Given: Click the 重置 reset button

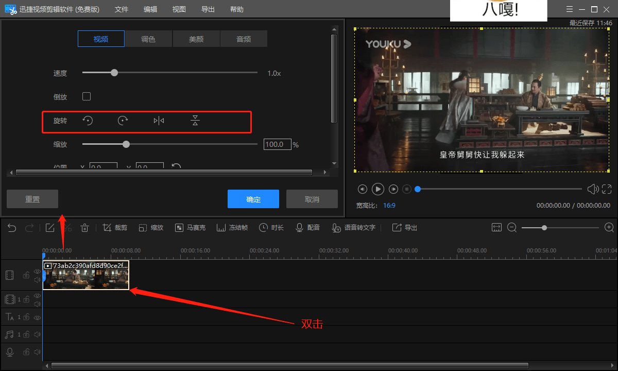Looking at the screenshot, I should tap(32, 199).
